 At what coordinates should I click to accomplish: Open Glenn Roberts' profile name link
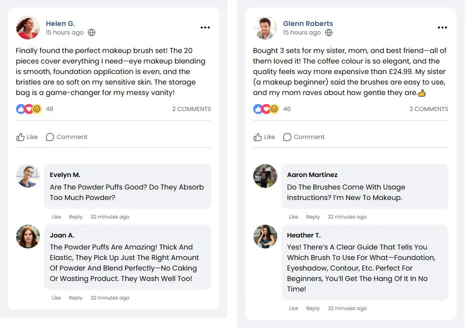pos(308,23)
